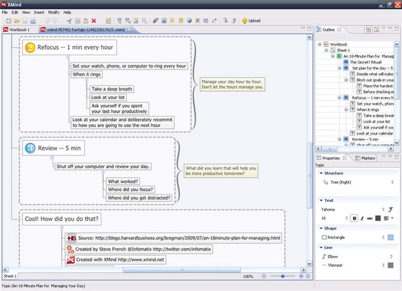Click the hyperlink globe icon

tap(189, 21)
